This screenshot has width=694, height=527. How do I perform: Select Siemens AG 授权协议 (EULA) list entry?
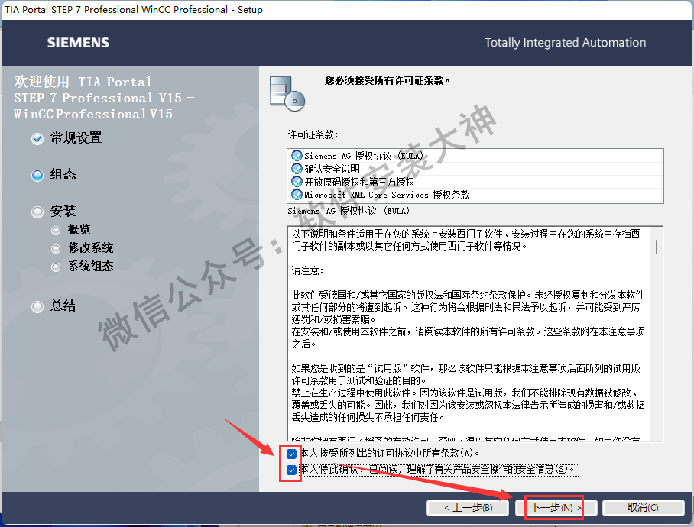(475, 156)
